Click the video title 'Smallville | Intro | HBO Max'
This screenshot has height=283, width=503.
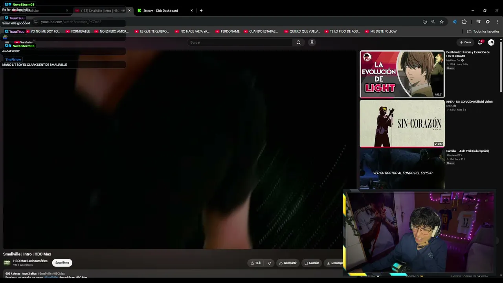tap(27, 254)
